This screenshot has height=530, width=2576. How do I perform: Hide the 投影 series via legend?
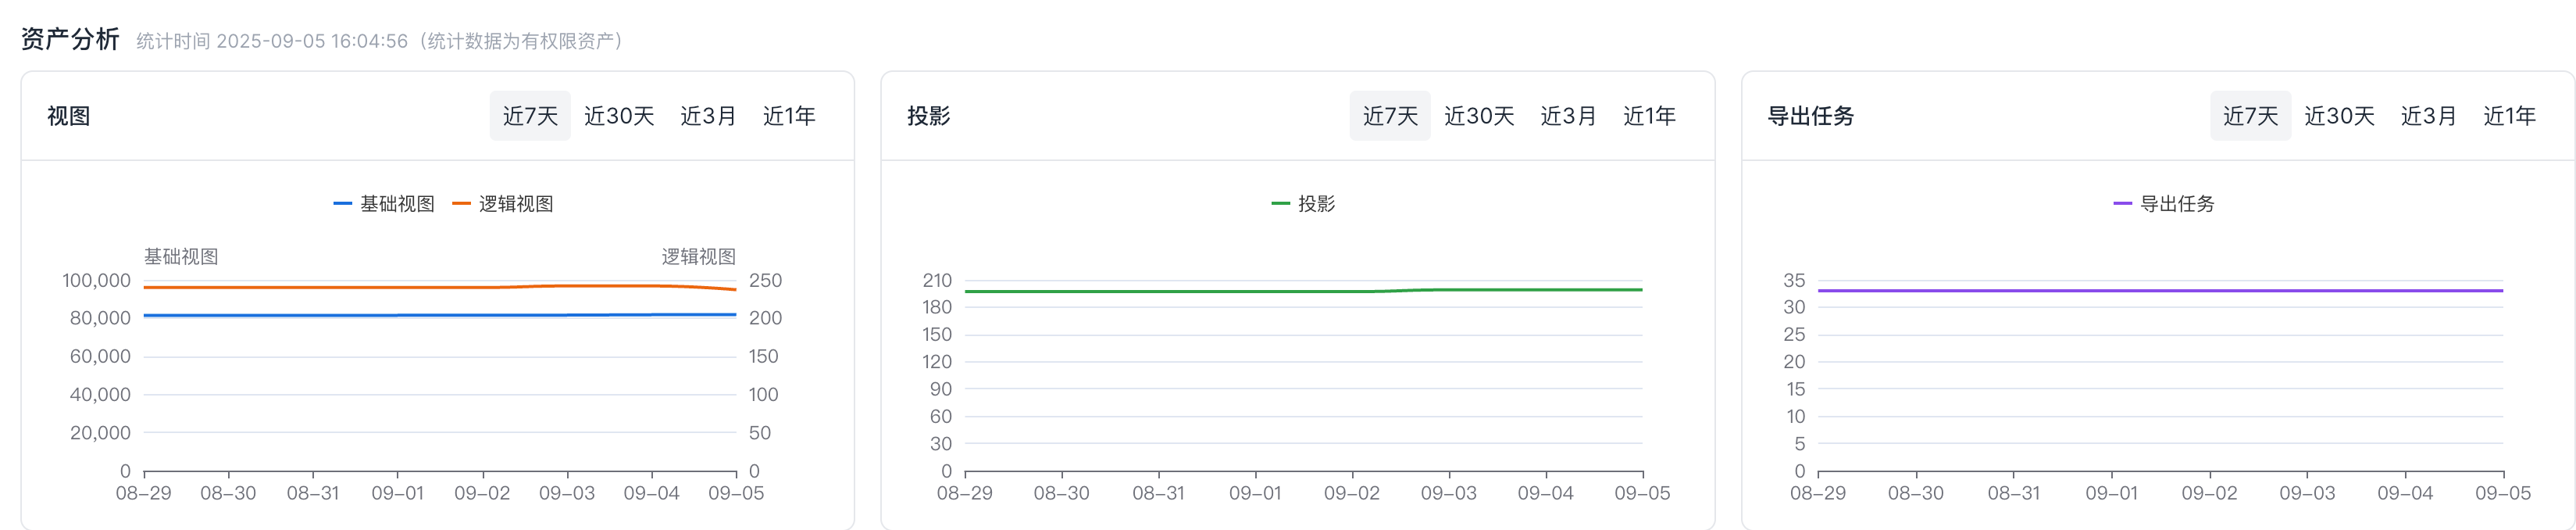(x=1316, y=204)
